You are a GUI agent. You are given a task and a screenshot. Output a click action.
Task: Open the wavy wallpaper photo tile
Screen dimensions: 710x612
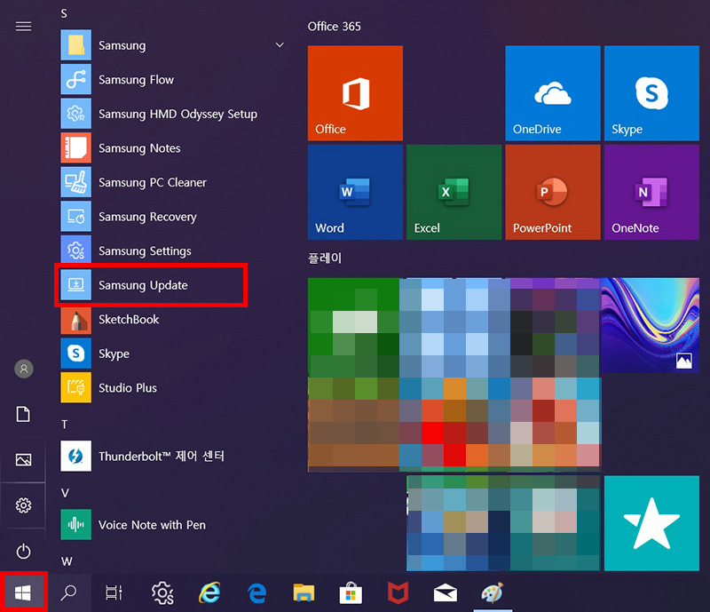click(x=651, y=325)
